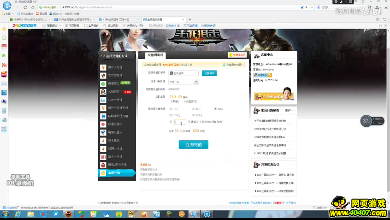Select the 500元 amount option
This screenshot has width=390, height=220.
tap(193, 115)
